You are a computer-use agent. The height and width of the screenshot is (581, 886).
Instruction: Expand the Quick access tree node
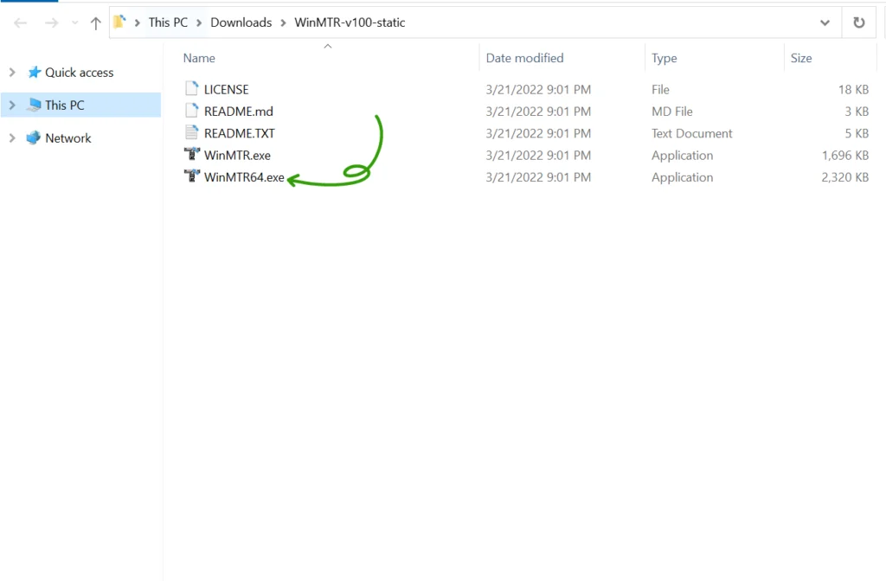point(12,73)
